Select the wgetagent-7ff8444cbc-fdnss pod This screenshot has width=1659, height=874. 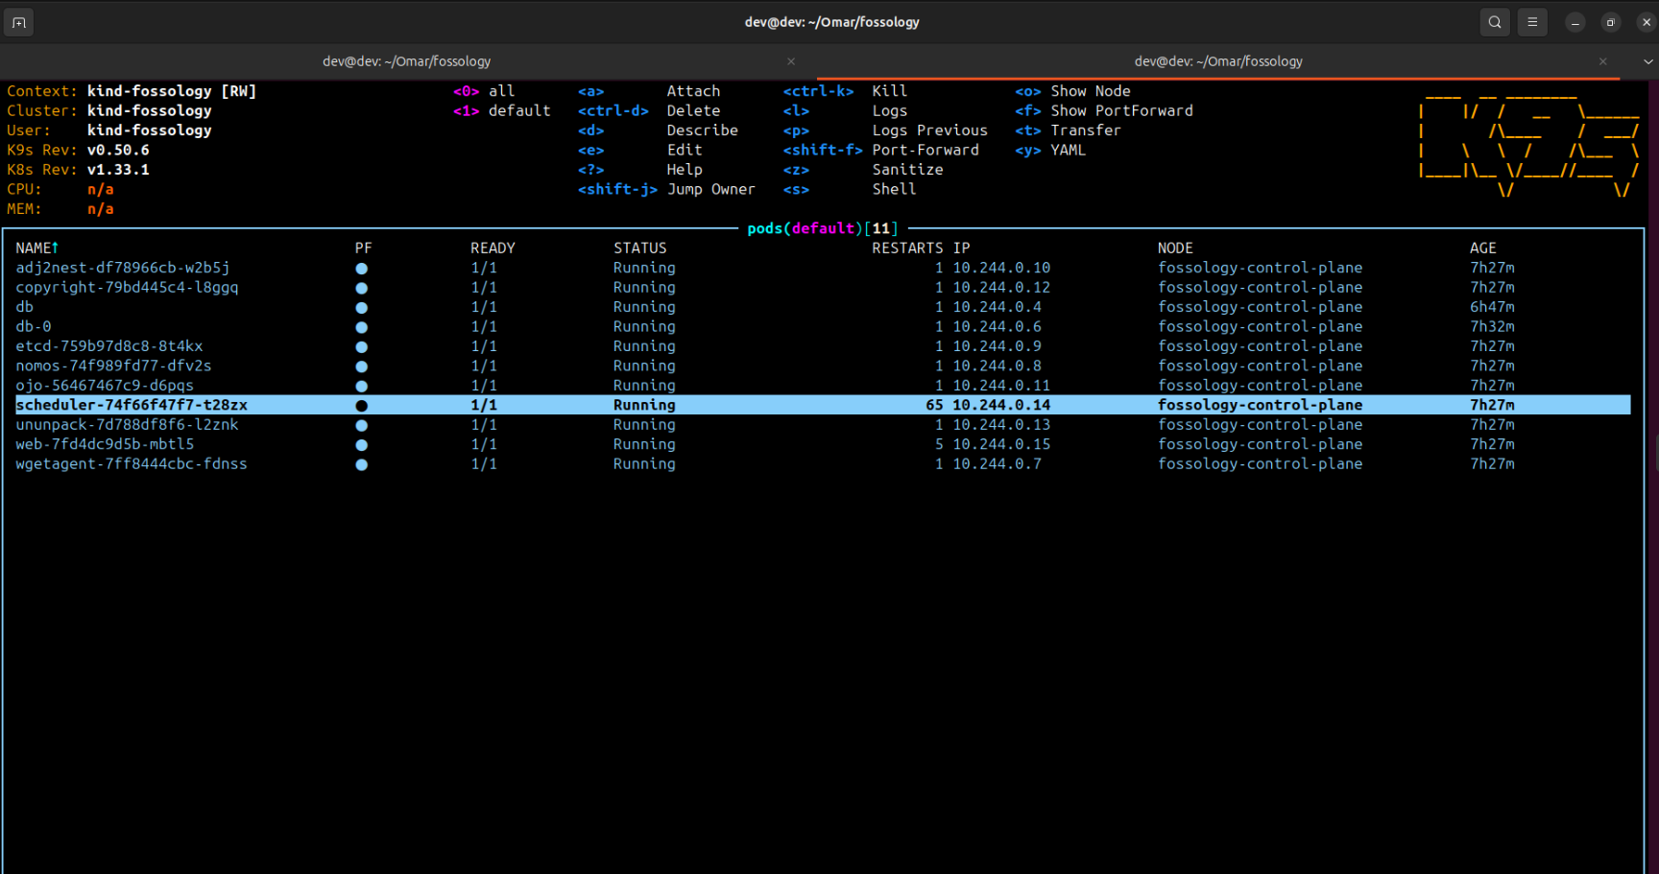point(132,464)
